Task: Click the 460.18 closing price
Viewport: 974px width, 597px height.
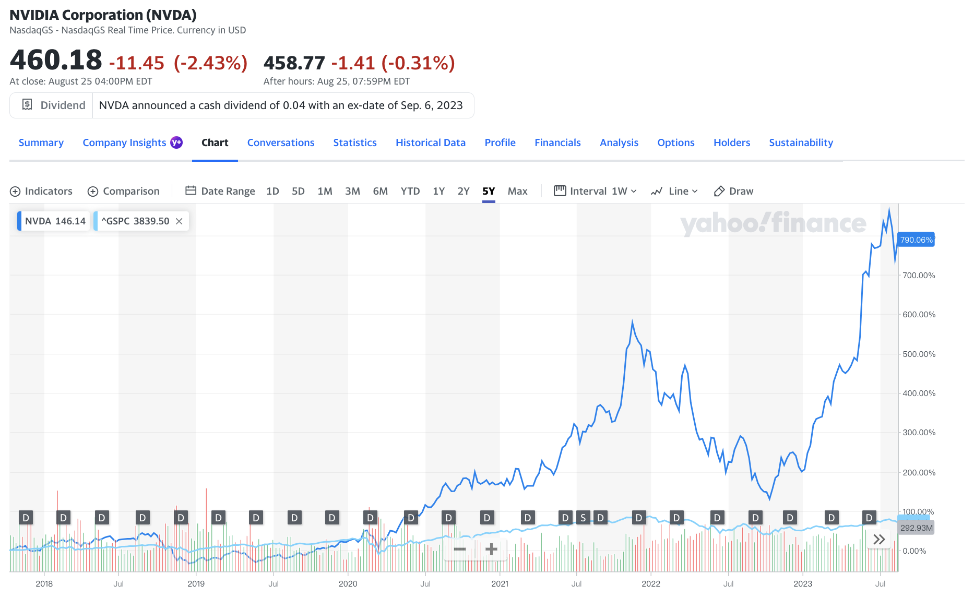Action: point(56,59)
